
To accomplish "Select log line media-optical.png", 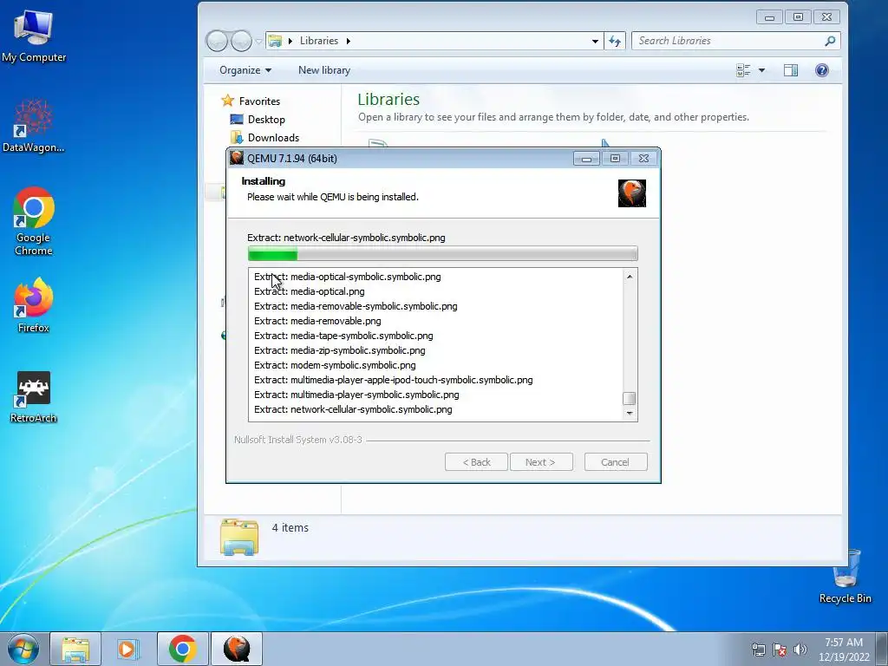I will (310, 291).
